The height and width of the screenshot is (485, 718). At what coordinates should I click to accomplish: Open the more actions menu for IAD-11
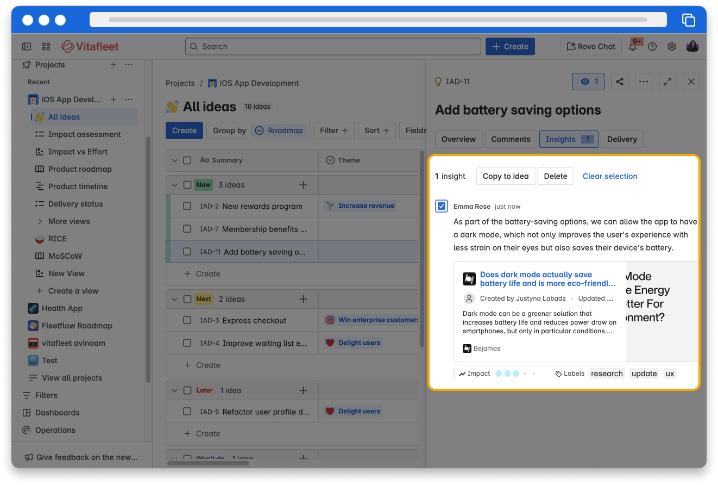pyautogui.click(x=644, y=82)
